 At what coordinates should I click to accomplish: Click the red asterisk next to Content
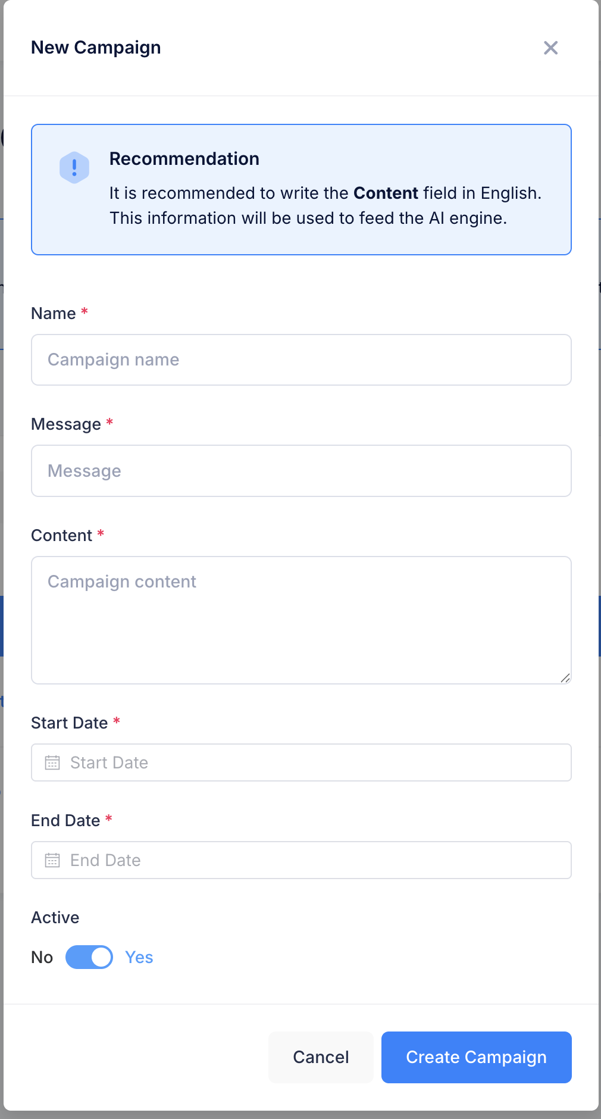[101, 533]
